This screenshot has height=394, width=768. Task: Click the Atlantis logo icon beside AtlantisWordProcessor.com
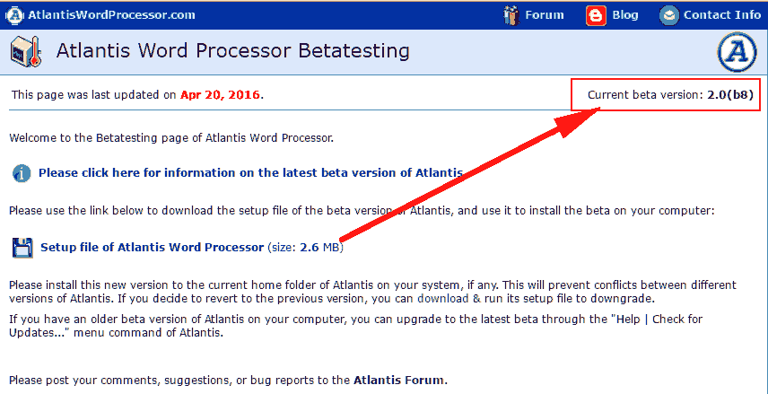pos(15,14)
